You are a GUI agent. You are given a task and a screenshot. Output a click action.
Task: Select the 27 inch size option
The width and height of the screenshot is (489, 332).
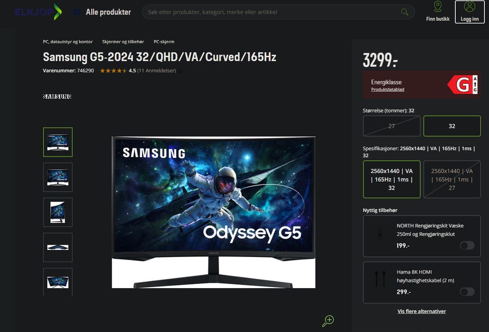[392, 126]
